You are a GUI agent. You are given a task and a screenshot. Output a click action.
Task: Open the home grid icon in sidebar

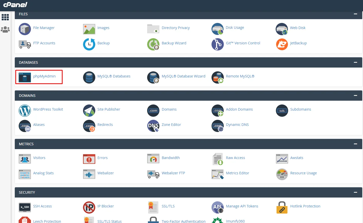pos(5,17)
